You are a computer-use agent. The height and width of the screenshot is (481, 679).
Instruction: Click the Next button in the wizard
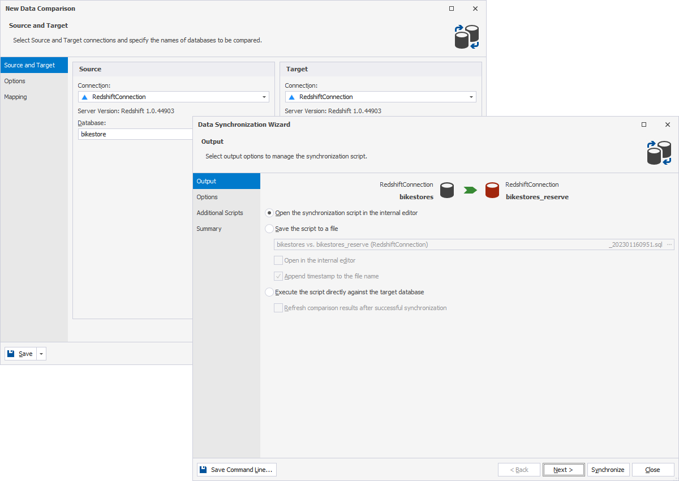563,470
